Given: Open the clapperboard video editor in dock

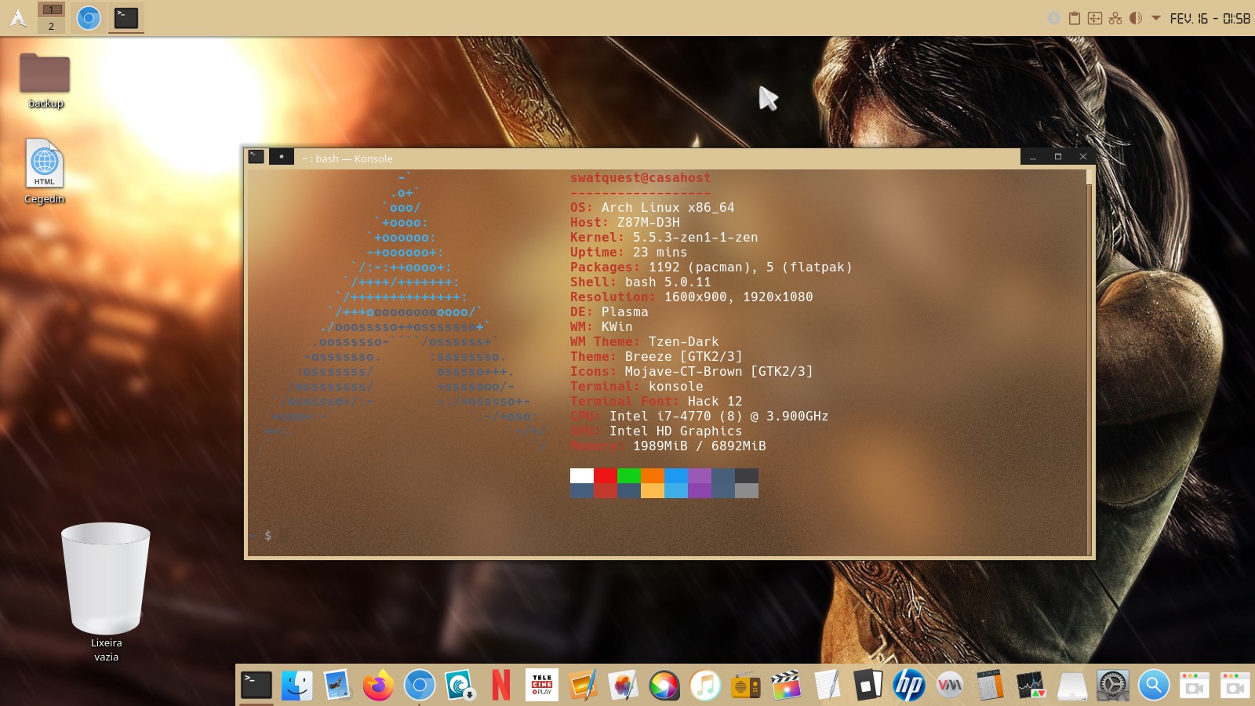Looking at the screenshot, I should pyautogui.click(x=787, y=686).
